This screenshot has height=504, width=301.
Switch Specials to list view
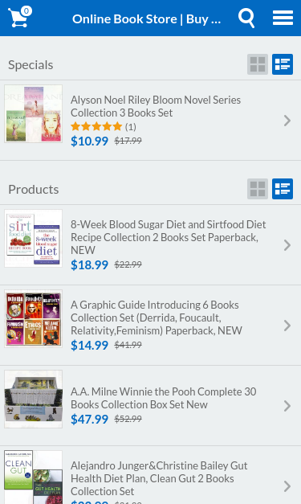pos(283,64)
